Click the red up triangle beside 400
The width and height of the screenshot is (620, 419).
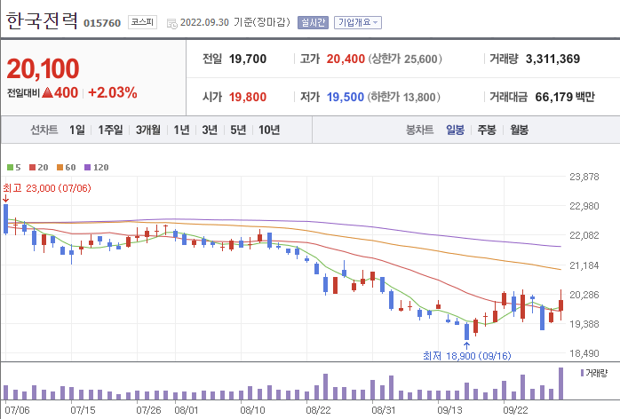pos(47,93)
